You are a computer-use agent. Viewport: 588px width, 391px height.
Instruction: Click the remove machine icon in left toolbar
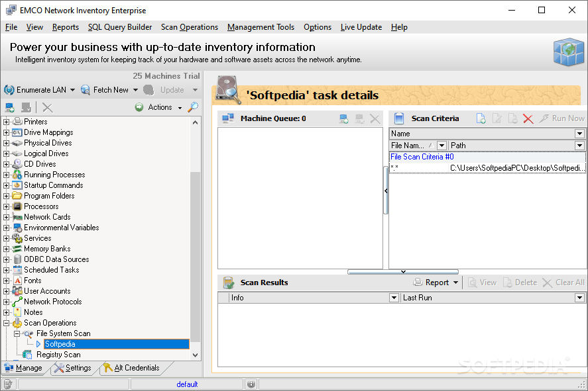pos(27,108)
